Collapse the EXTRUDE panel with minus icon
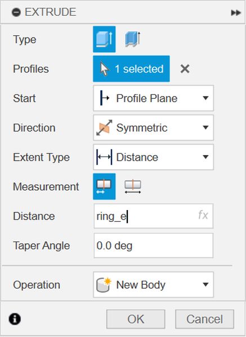Screen dimensions: 246x337 point(16,12)
